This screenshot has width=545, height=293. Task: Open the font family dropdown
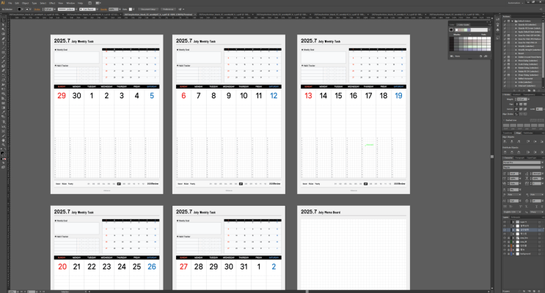(542, 163)
